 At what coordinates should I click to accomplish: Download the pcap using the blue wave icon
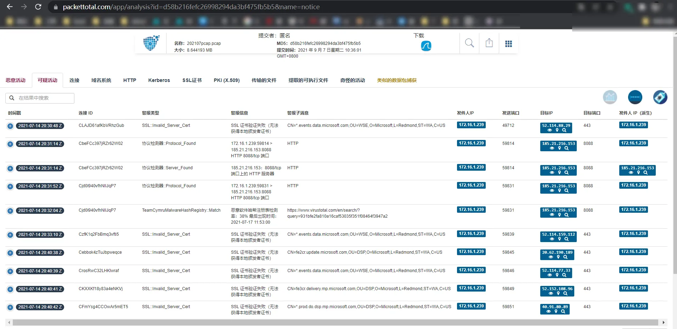click(426, 46)
